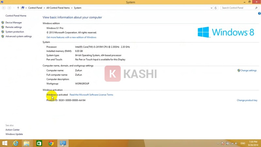Go up one level with up arrow
This screenshot has height=147, width=261.
click(18, 8)
